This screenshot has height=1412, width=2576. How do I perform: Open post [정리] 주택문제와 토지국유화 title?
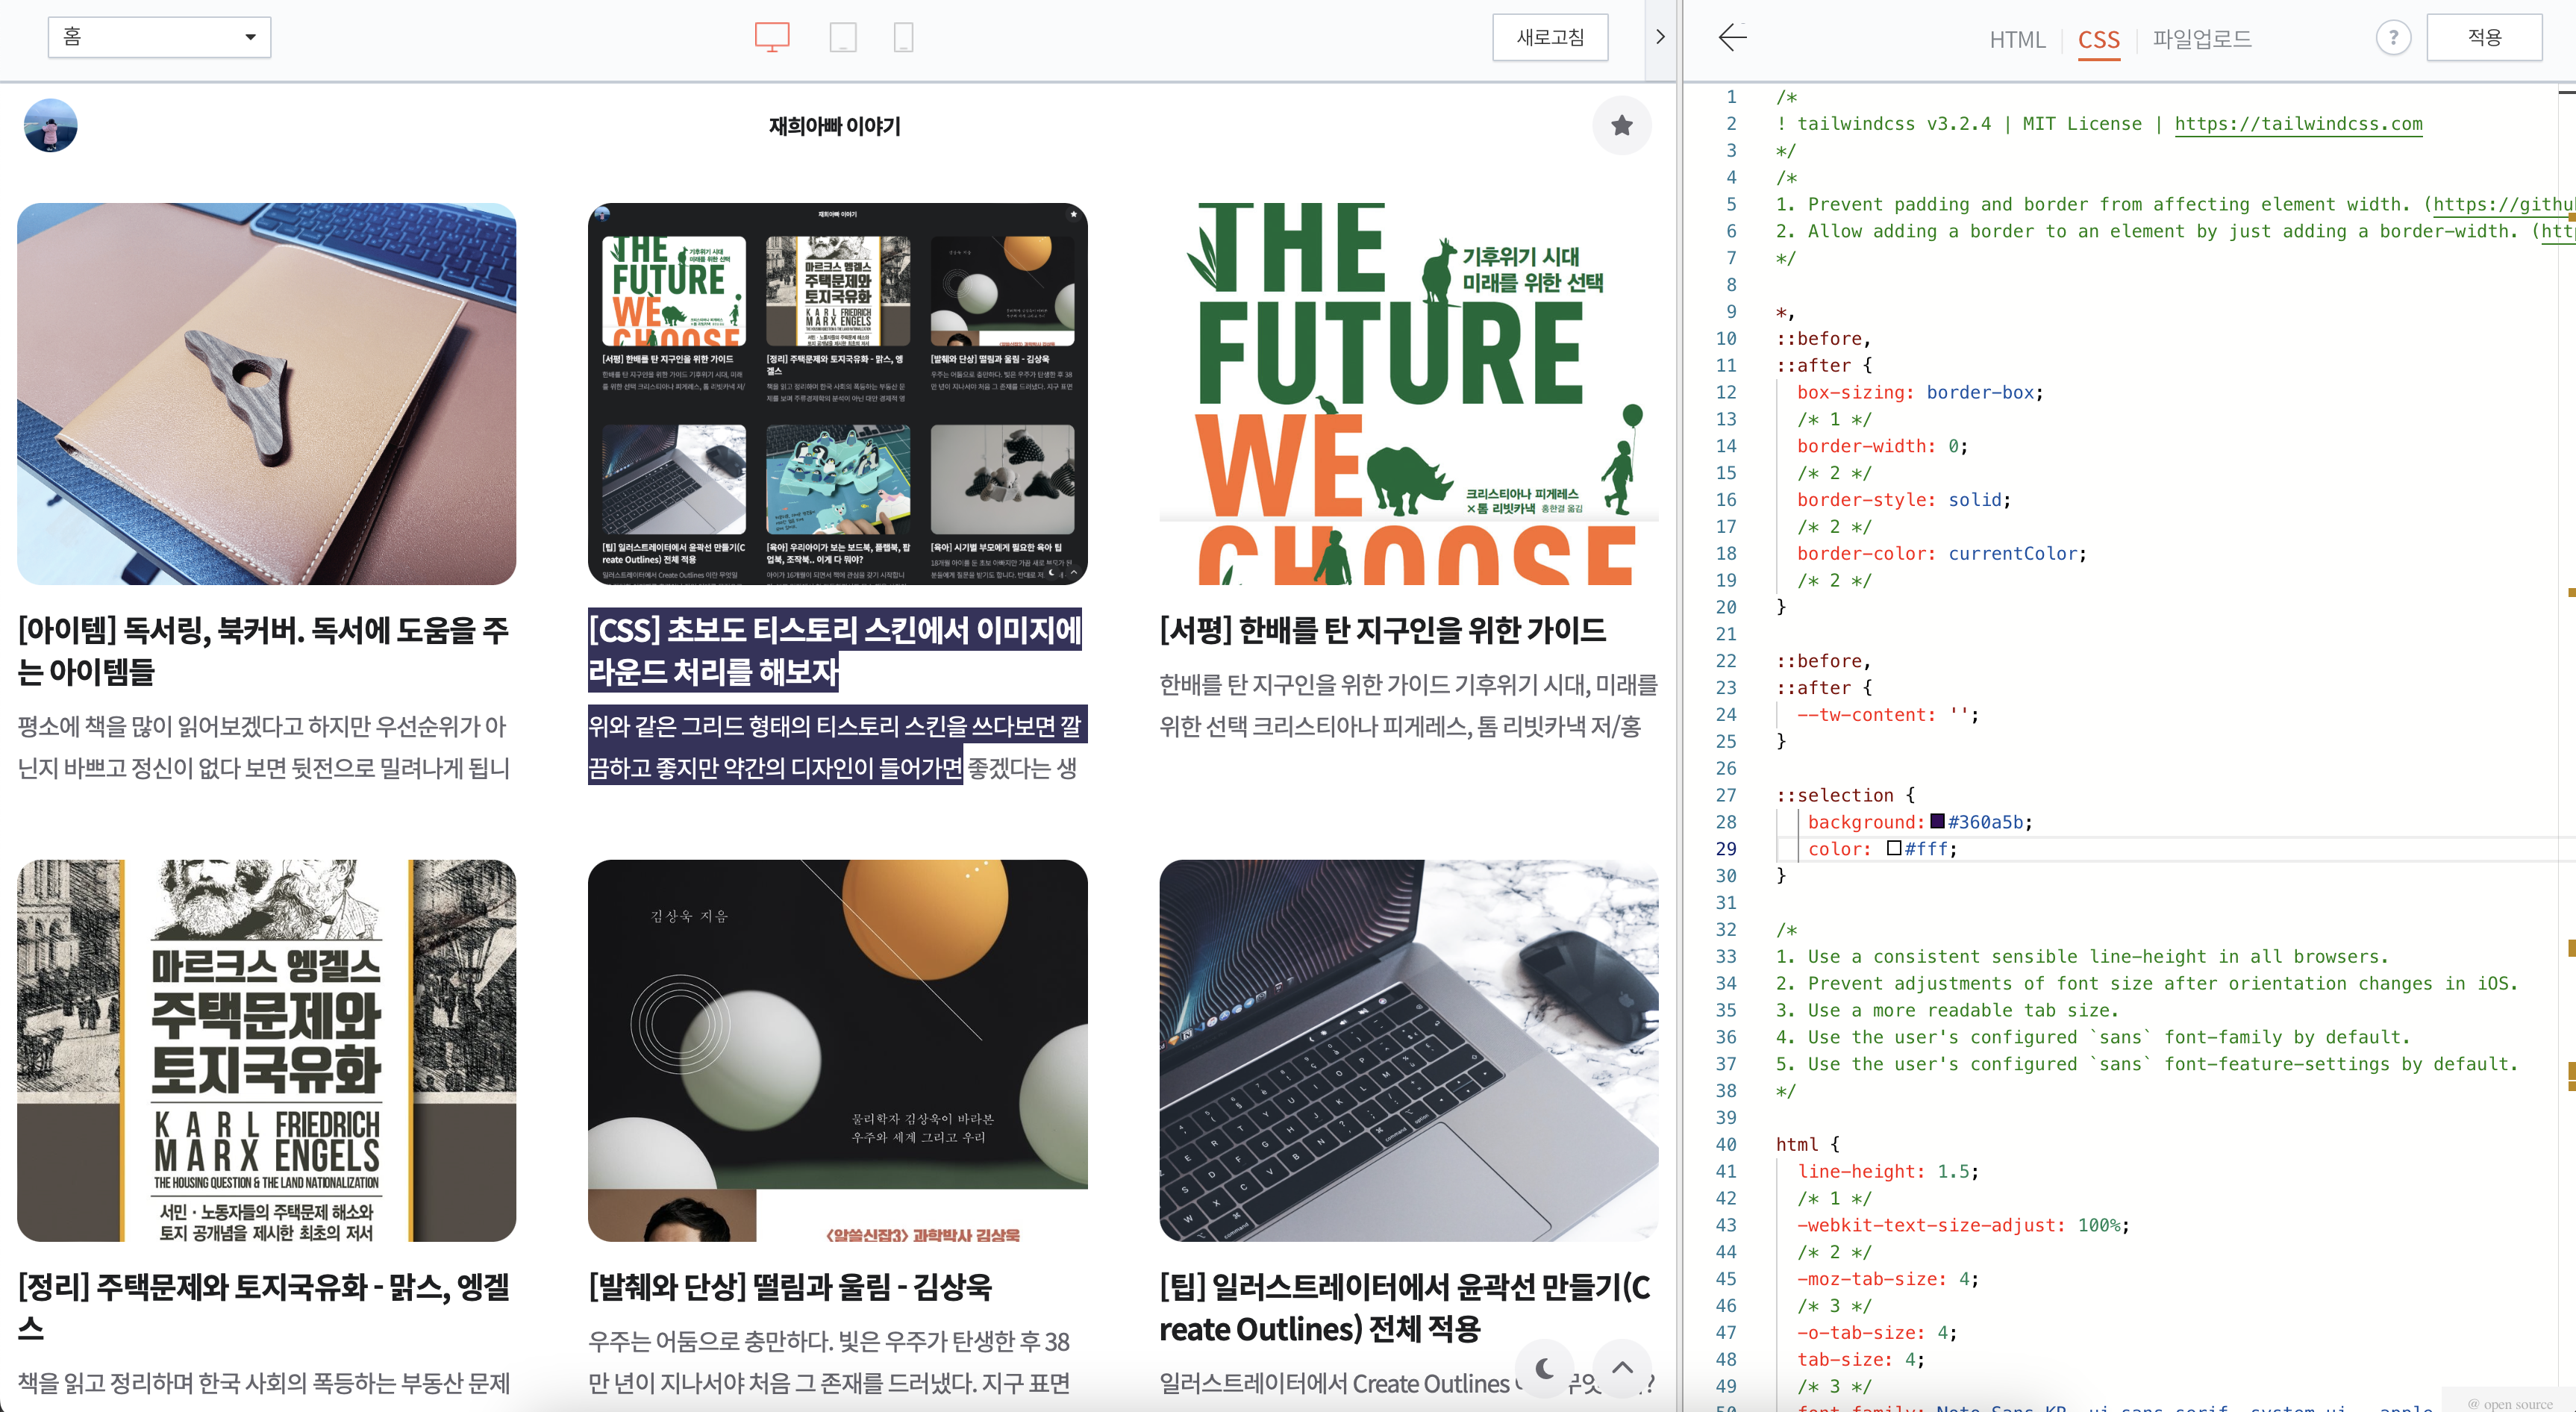click(264, 1307)
